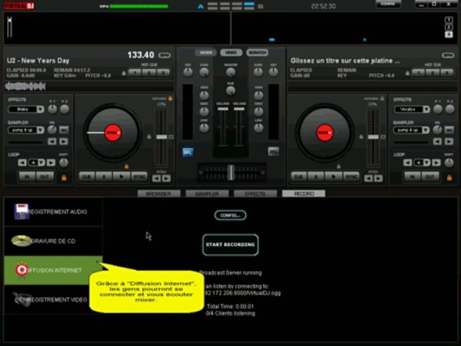The image size is (461, 346).
Task: Toggle the right channel PFL headphone button
Action: [273, 152]
